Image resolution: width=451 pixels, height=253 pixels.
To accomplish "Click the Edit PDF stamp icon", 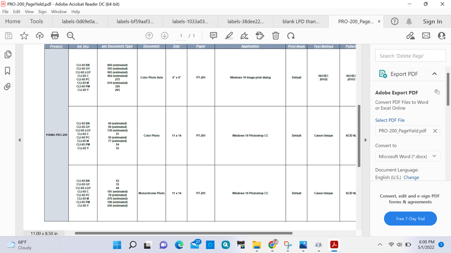I will [260, 36].
